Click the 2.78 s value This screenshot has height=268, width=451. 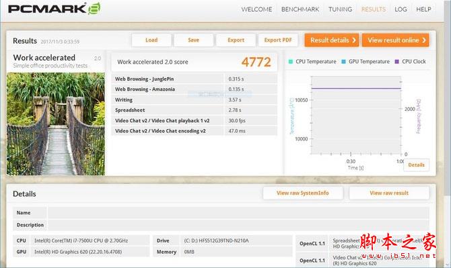[235, 110]
